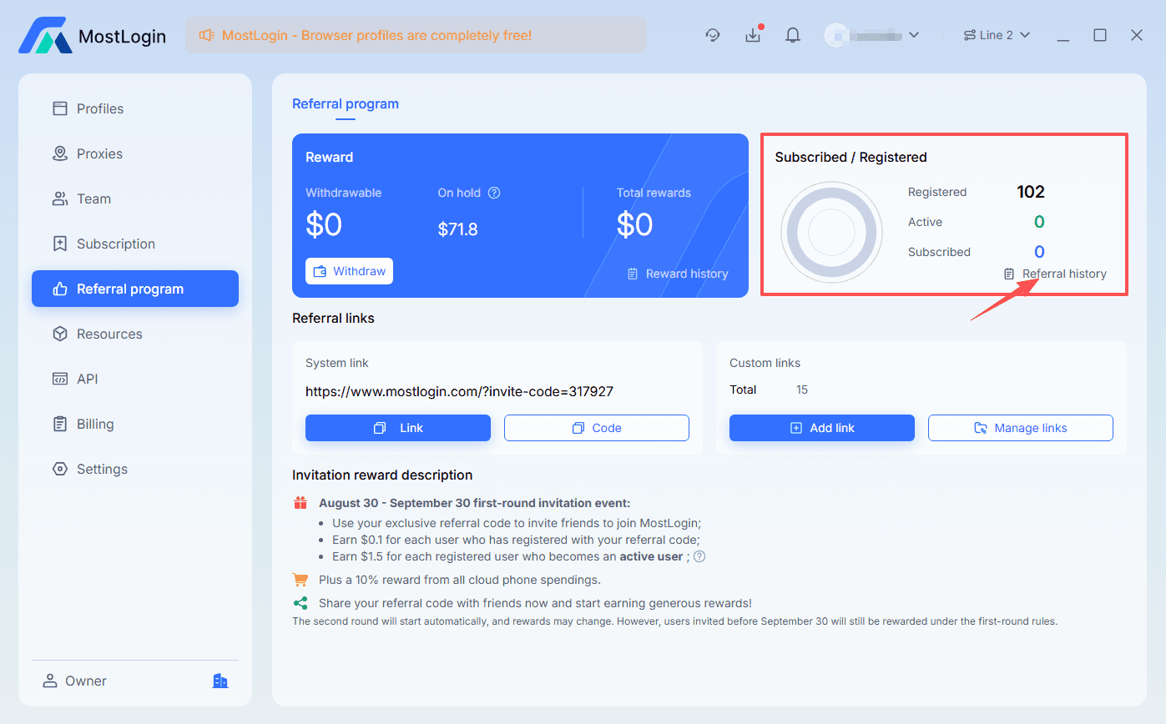Copy the referral Code button
This screenshot has height=724, width=1166.
597,428
